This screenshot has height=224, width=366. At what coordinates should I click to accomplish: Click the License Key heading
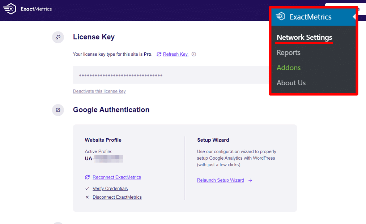[x=94, y=37]
